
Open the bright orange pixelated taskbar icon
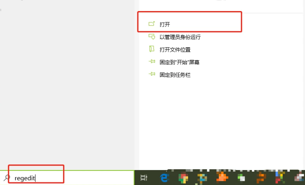click(222, 177)
